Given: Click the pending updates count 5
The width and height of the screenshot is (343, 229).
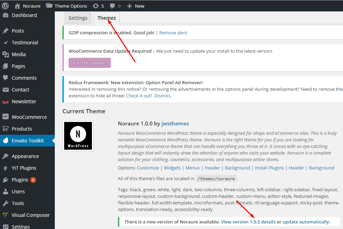Looking at the screenshot, I should point(102,6).
